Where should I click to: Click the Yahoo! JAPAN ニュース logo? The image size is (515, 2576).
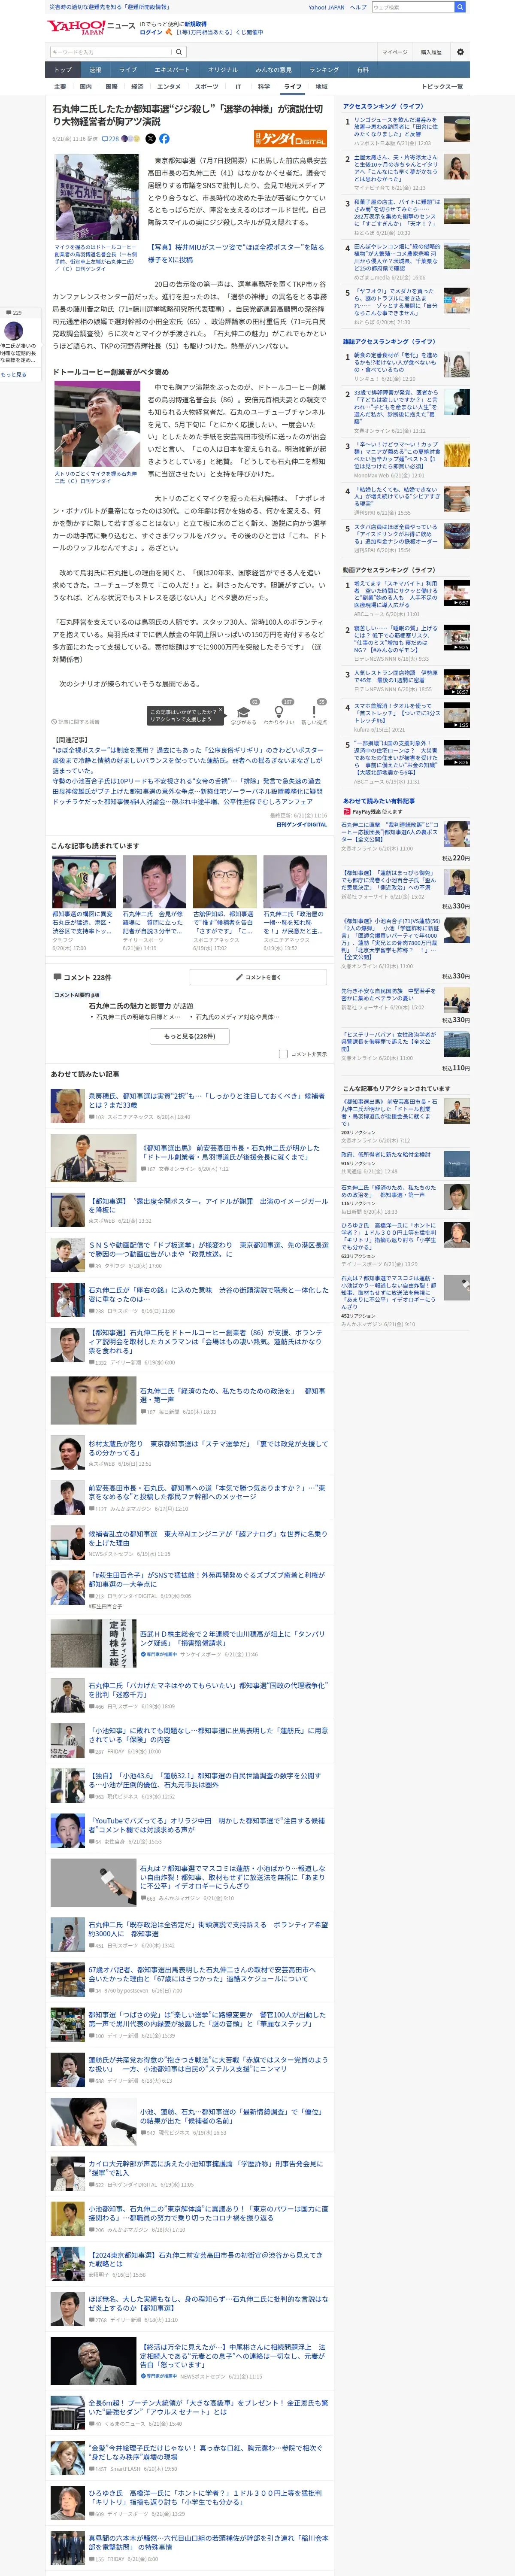(91, 27)
